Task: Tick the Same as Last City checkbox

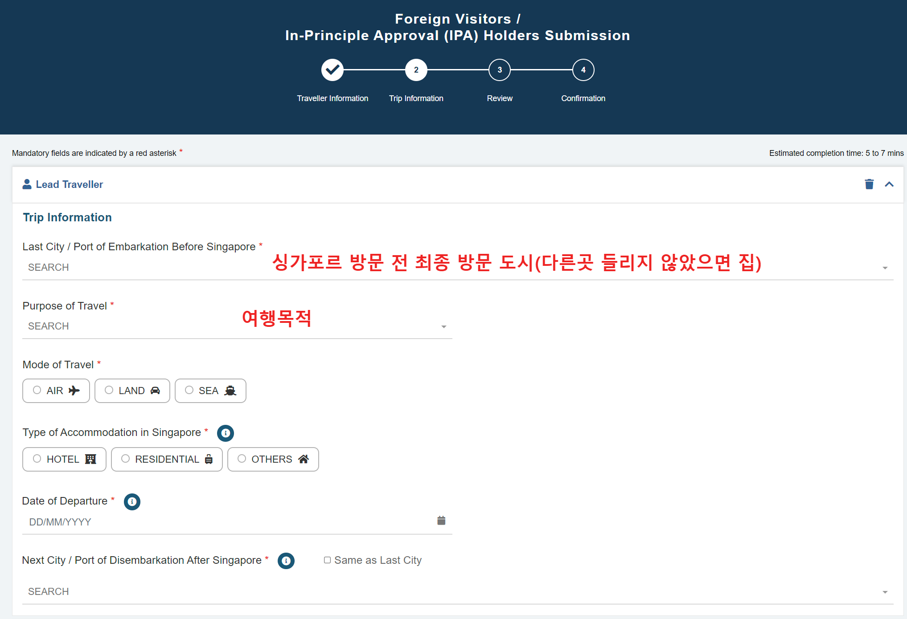Action: pyautogui.click(x=327, y=560)
